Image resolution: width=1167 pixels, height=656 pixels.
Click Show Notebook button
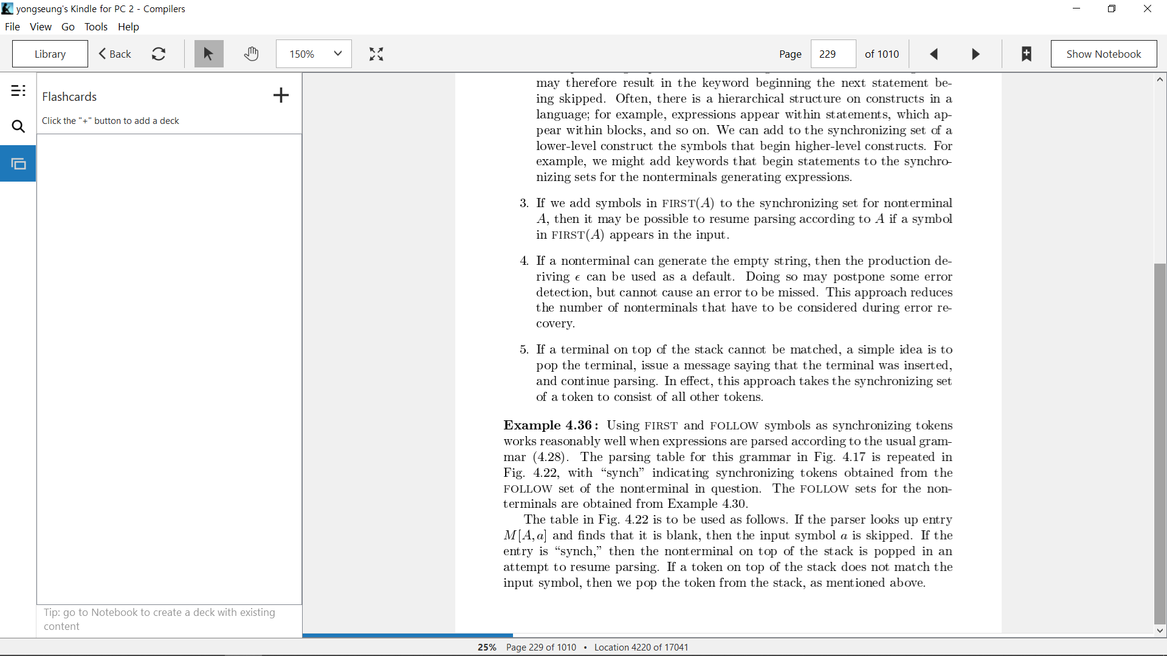click(1104, 54)
